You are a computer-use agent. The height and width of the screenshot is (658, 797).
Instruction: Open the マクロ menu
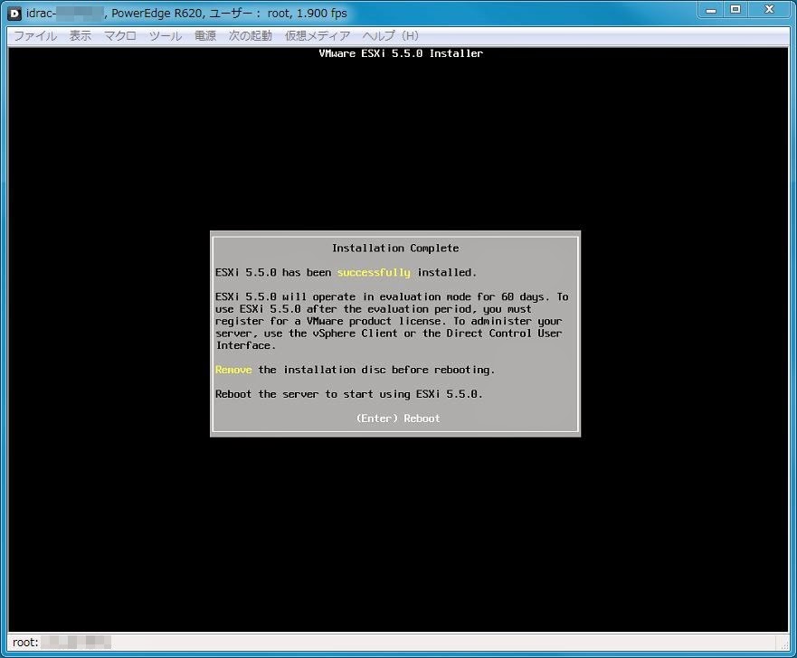[120, 35]
